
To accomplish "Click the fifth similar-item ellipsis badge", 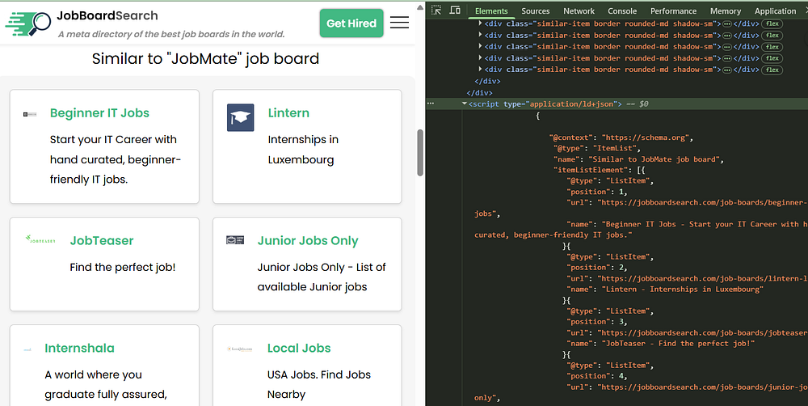I will tap(727, 69).
